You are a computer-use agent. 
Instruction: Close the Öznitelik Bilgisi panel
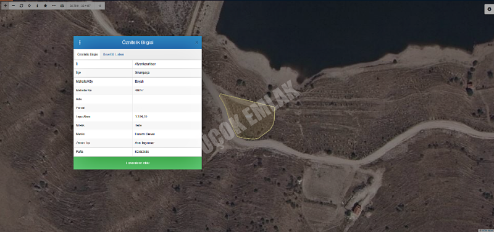[x=196, y=42]
